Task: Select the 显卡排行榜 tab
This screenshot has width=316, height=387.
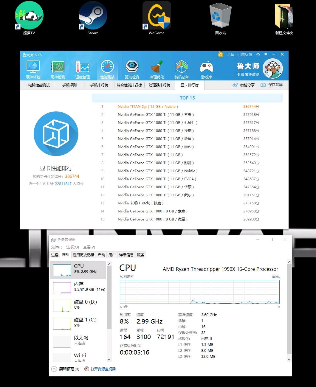Action: click(x=190, y=85)
